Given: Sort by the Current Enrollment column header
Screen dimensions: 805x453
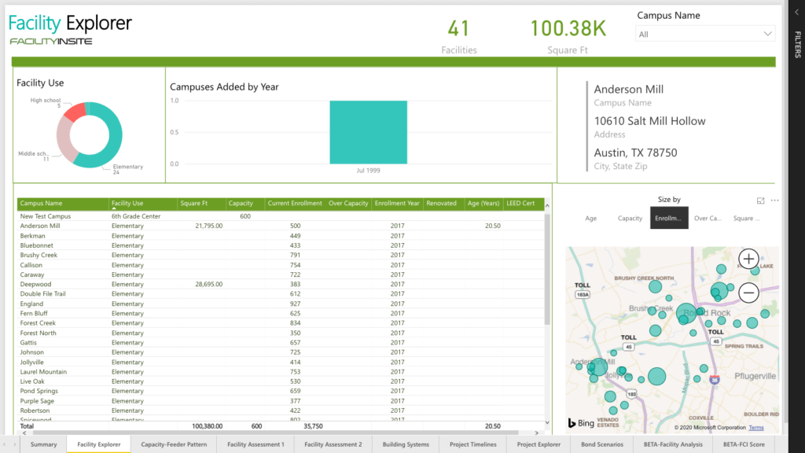Looking at the screenshot, I should click(x=296, y=203).
